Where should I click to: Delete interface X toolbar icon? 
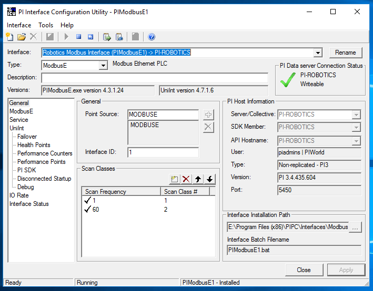pos(33,37)
